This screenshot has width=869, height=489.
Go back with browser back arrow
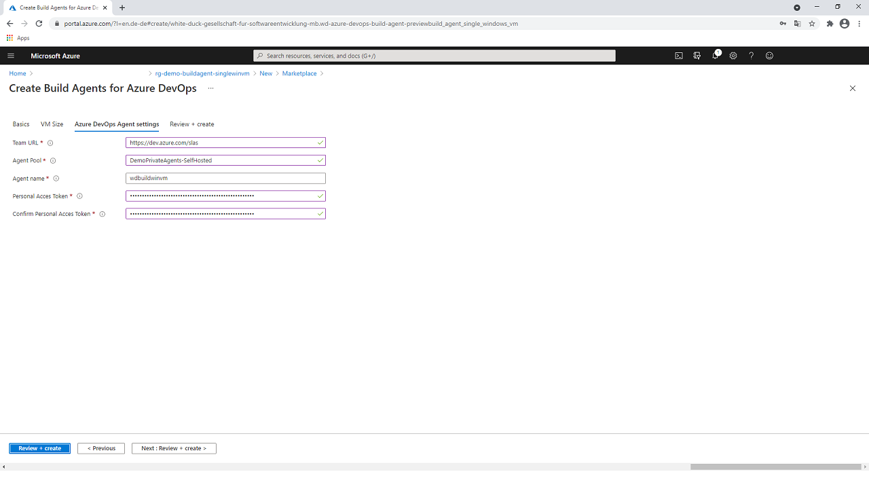[x=10, y=23]
